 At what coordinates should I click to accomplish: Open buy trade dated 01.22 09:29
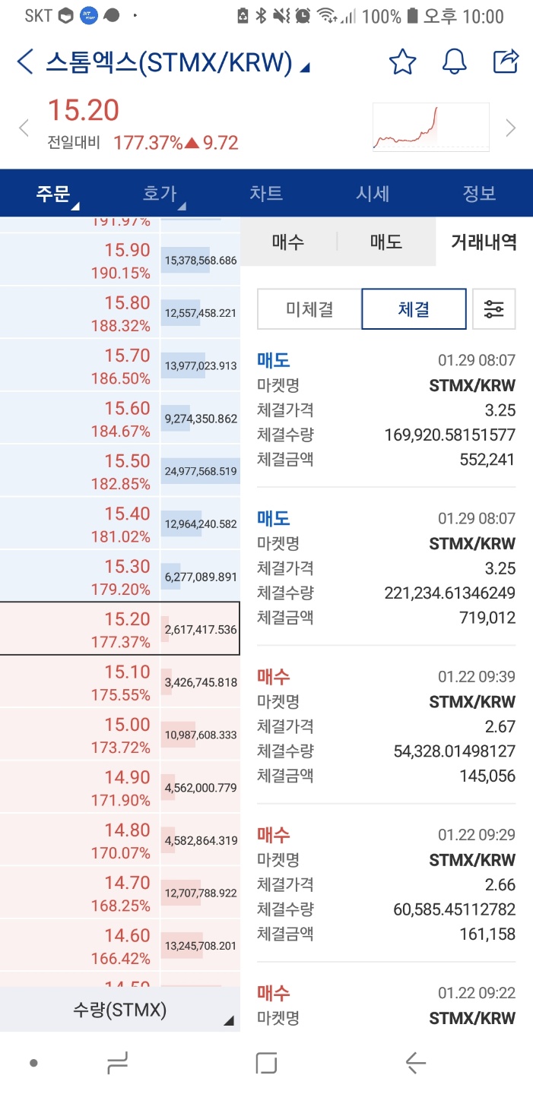point(386,884)
